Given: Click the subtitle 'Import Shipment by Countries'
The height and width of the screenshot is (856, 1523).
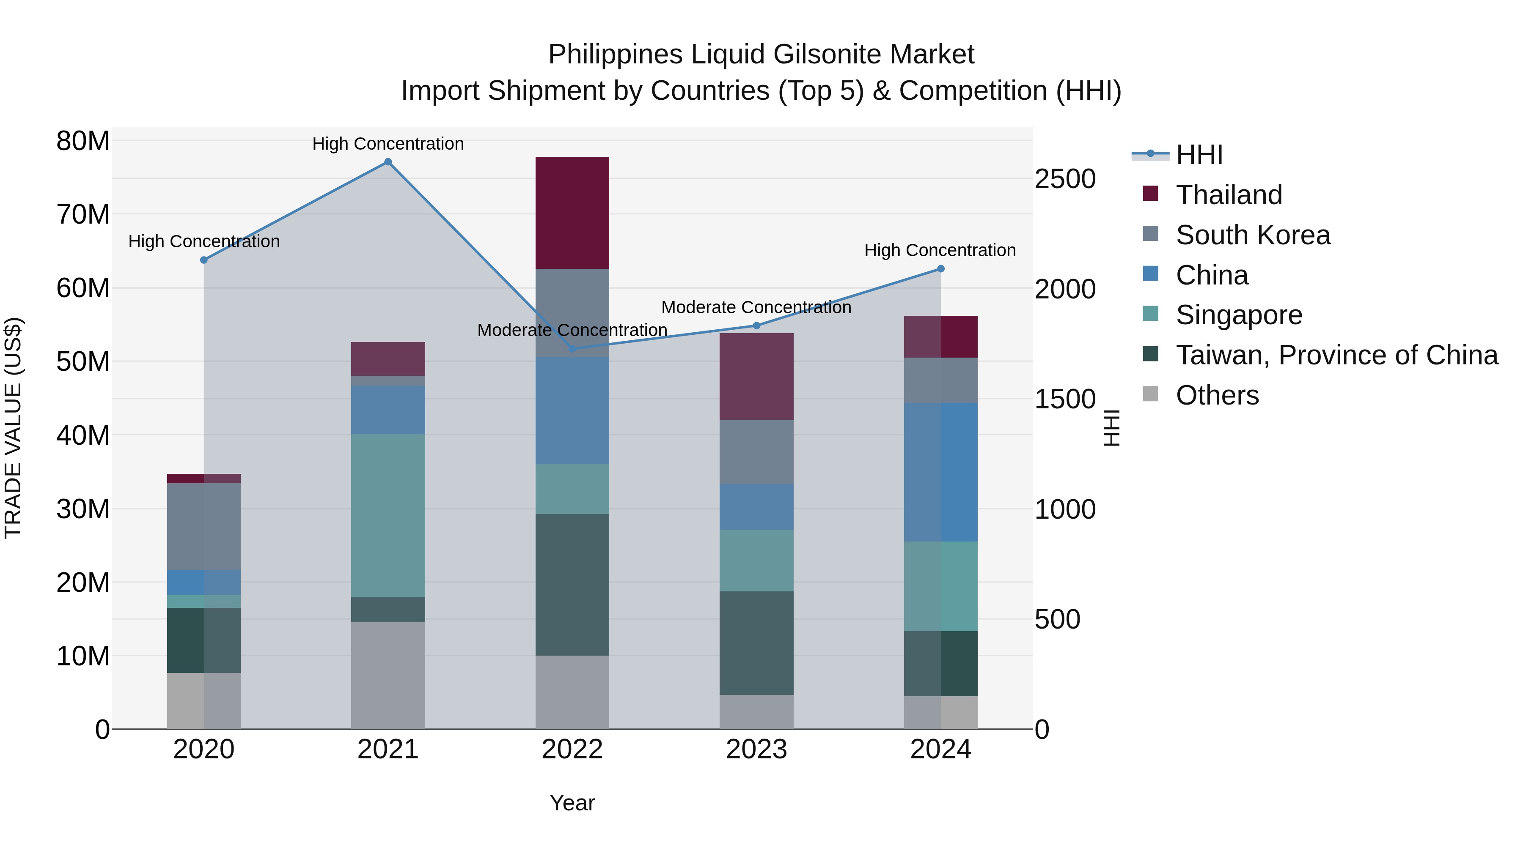Looking at the screenshot, I should [586, 91].
